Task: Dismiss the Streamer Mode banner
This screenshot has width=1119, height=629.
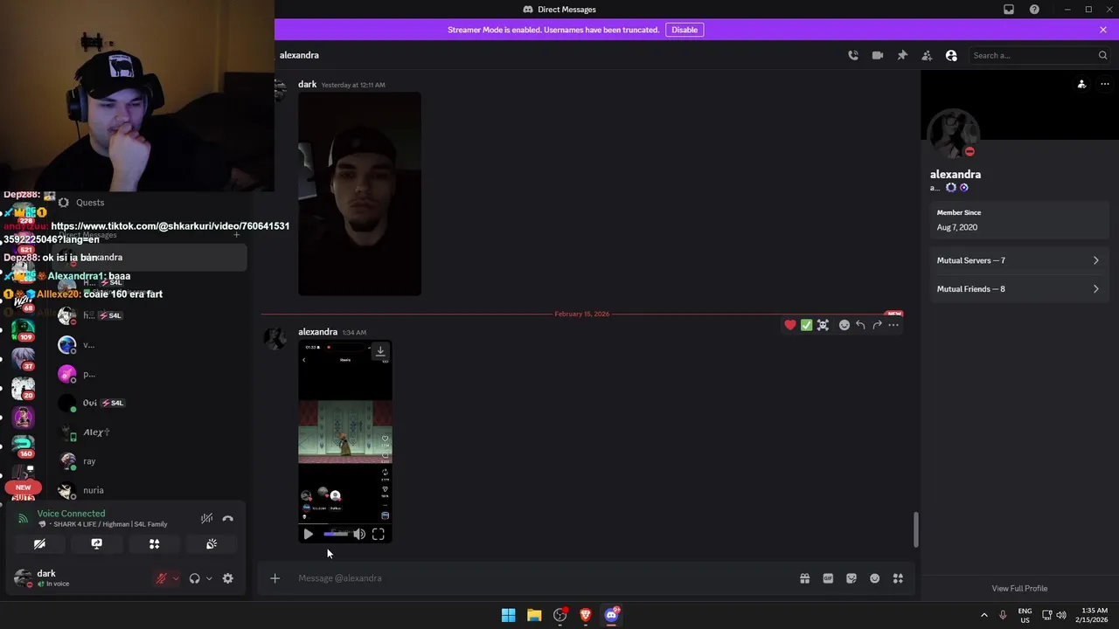Action: click(x=1103, y=30)
